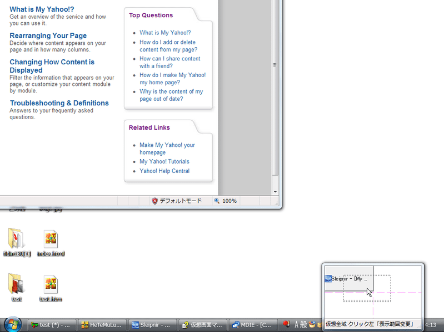The height and width of the screenshot is (332, 444).
Task: Click the browser vertical scrollbar thumb
Action: click(275, 88)
